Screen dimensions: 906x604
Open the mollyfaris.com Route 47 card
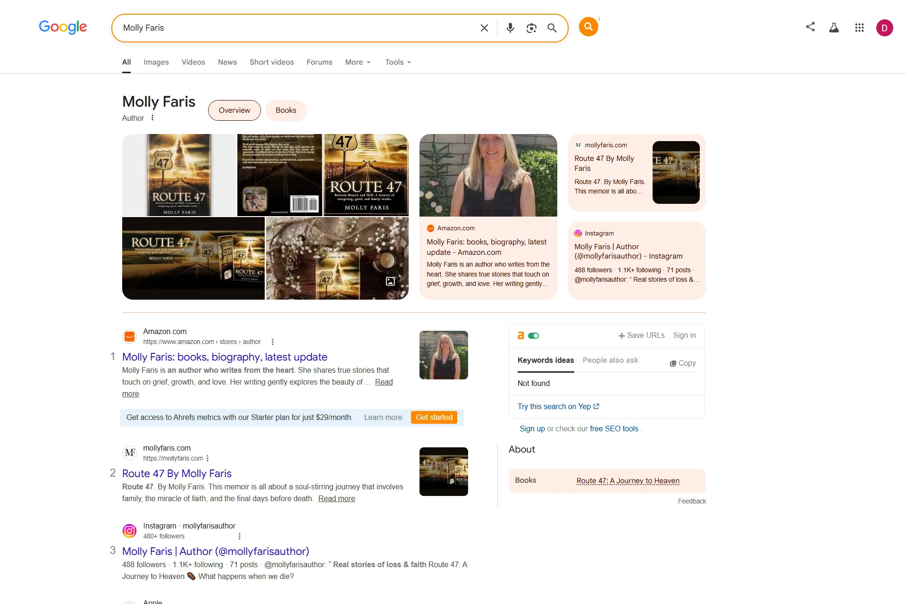coord(637,173)
